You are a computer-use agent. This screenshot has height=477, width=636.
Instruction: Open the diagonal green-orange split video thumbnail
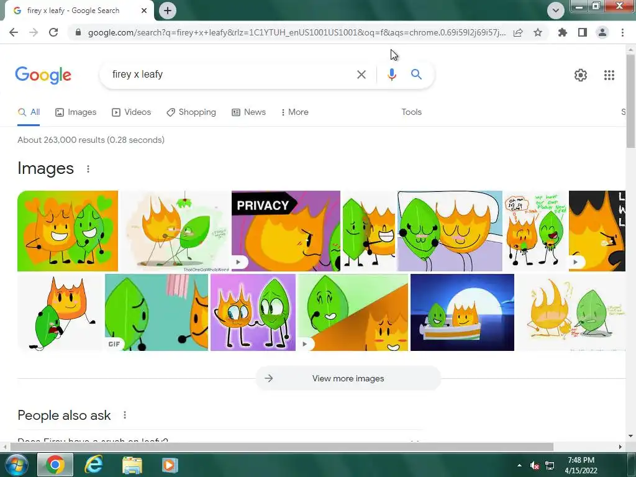pos(353,312)
